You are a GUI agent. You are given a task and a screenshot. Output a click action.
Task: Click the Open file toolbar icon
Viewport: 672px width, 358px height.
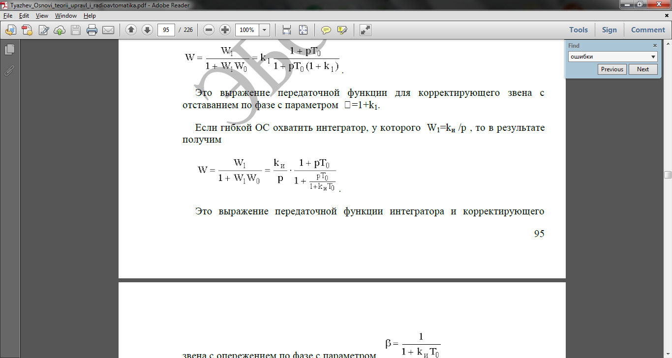coord(11,30)
